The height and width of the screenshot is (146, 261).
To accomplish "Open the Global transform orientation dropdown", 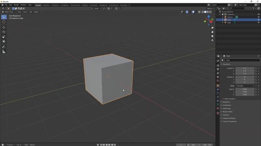I will point(96,9).
